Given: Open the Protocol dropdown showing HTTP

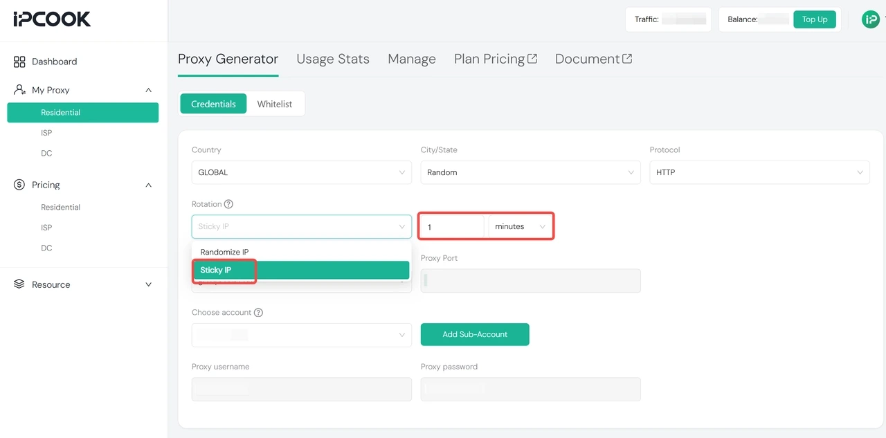Looking at the screenshot, I should [x=759, y=172].
